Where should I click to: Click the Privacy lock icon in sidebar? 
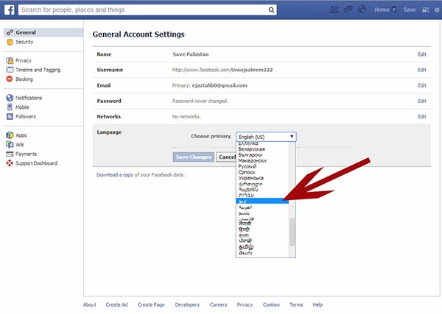tap(10, 60)
